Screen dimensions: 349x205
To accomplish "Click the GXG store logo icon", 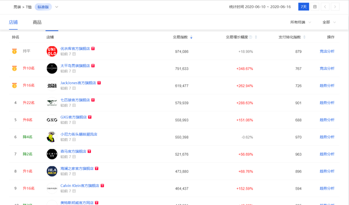I will pos(52,120).
